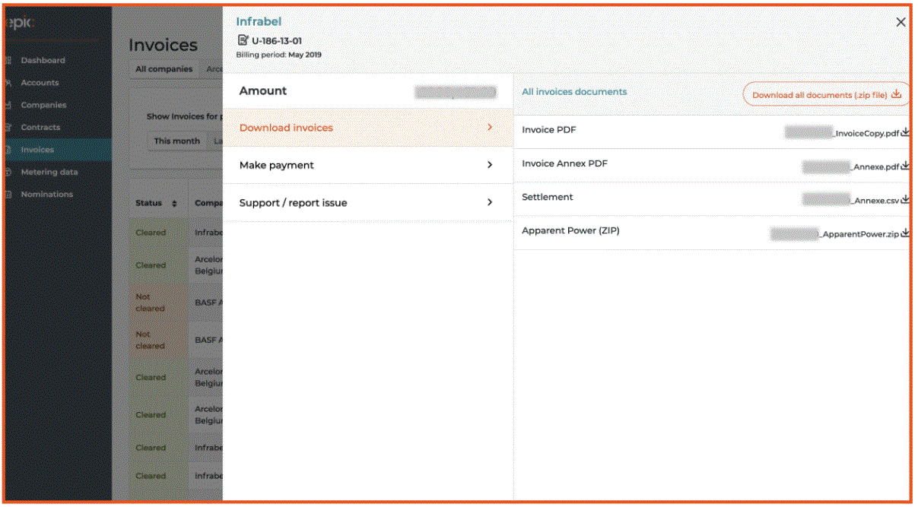Viewport: 918px width, 507px height.
Task: Click the _InvoiceCopy.pdf file name
Action: click(x=866, y=133)
